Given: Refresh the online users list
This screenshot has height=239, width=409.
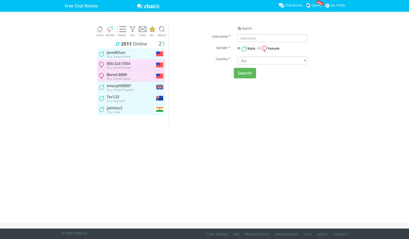Looking at the screenshot, I should 118,44.
